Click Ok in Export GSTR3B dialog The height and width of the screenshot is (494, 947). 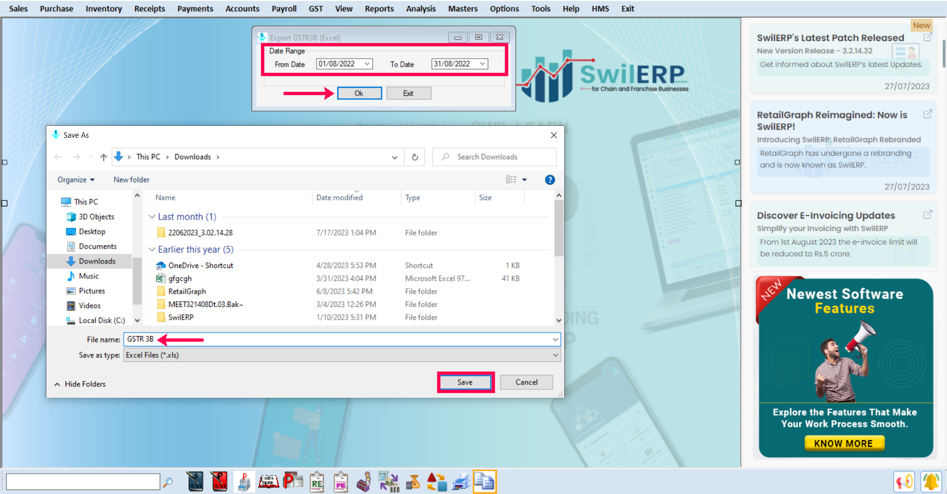(x=359, y=93)
